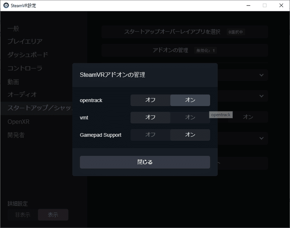Viewport: 290px width, 228px height.
Task: Open 一般 settings section
Action: click(13, 29)
